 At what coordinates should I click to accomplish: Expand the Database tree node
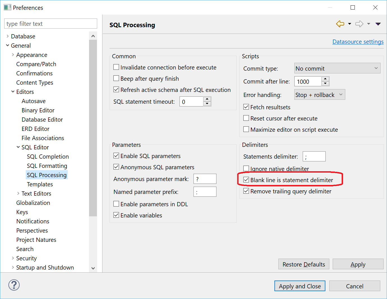tap(7, 36)
